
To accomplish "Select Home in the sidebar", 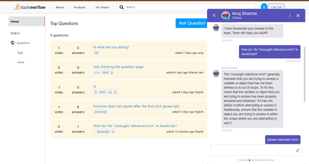I will [27, 21].
